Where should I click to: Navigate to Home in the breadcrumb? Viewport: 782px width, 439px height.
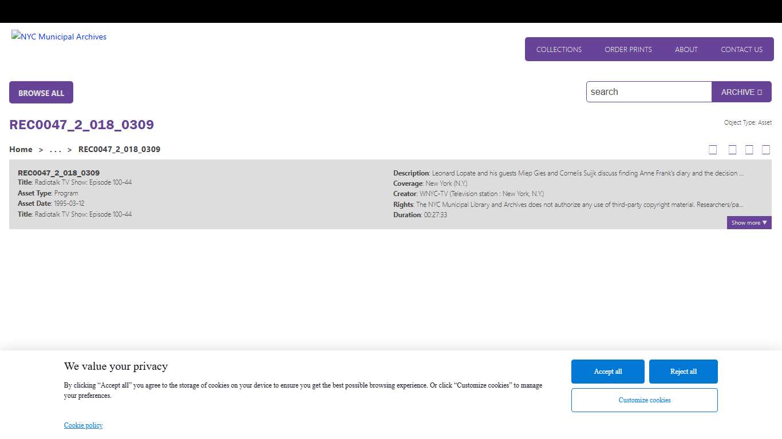point(21,149)
